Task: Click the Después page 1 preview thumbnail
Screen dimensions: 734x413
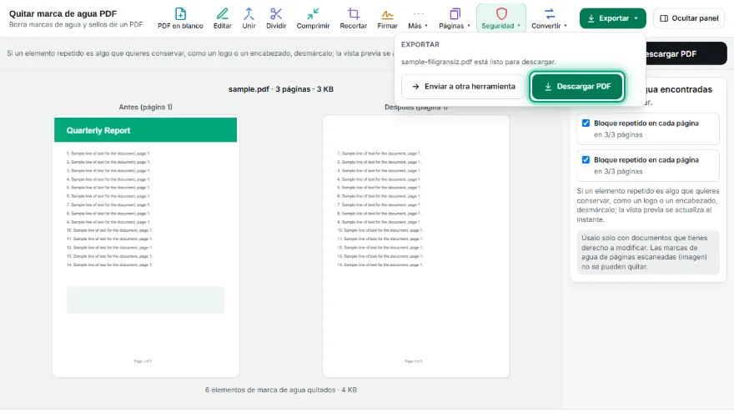Action: [416, 246]
